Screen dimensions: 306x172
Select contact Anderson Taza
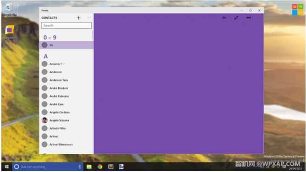(x=67, y=80)
